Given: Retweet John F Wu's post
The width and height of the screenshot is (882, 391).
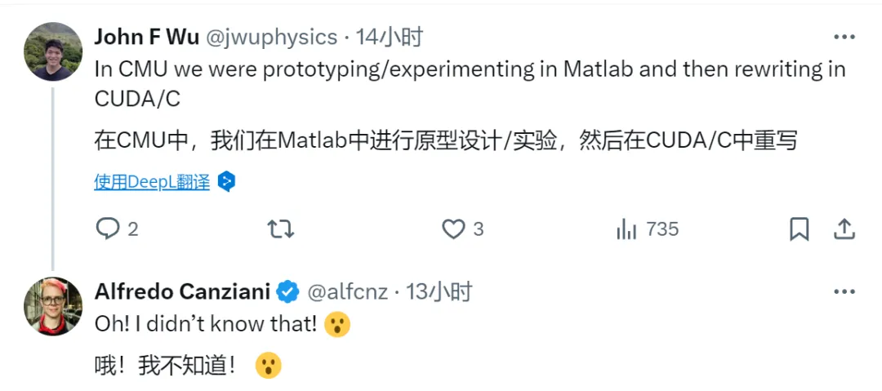Looking at the screenshot, I should click(280, 229).
